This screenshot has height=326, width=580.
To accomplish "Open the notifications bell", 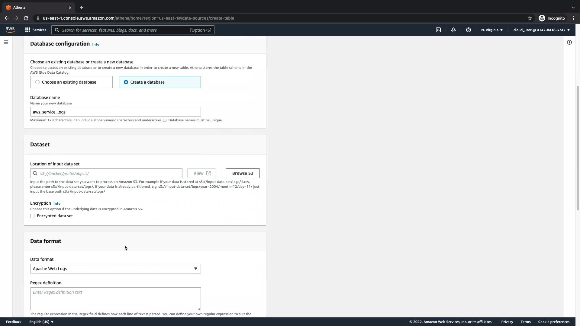I will pyautogui.click(x=453, y=30).
